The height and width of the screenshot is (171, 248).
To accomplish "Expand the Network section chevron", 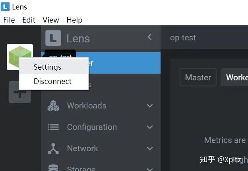I will pyautogui.click(x=149, y=148).
